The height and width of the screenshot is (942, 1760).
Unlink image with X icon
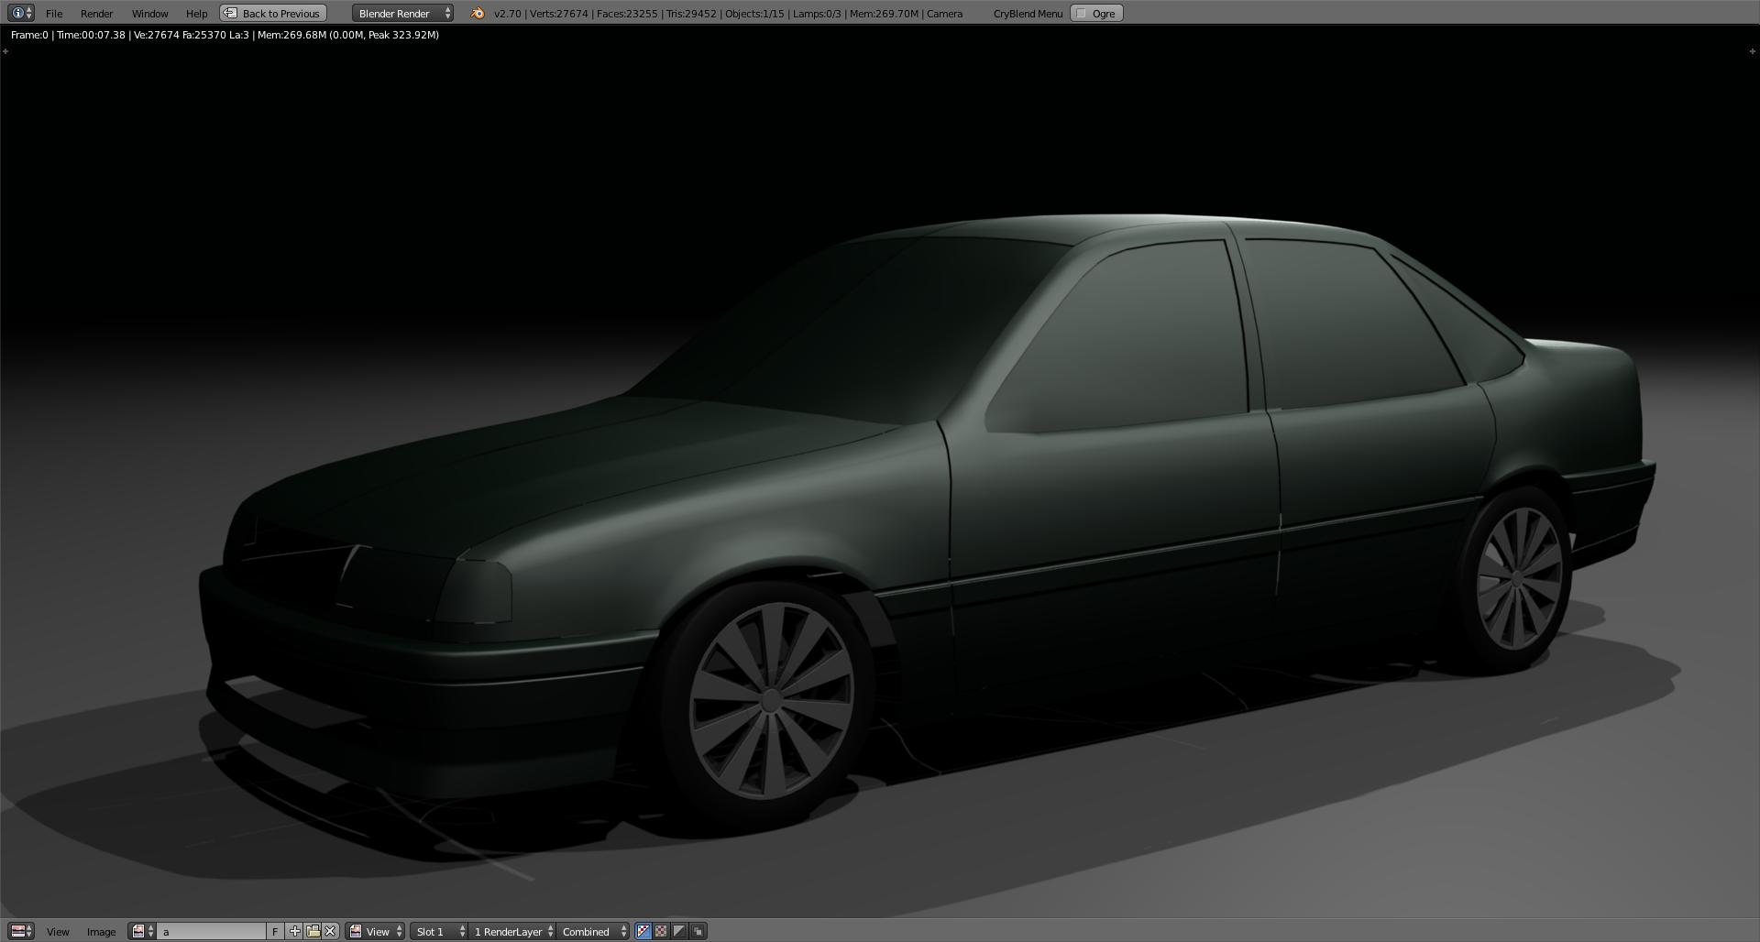[331, 931]
